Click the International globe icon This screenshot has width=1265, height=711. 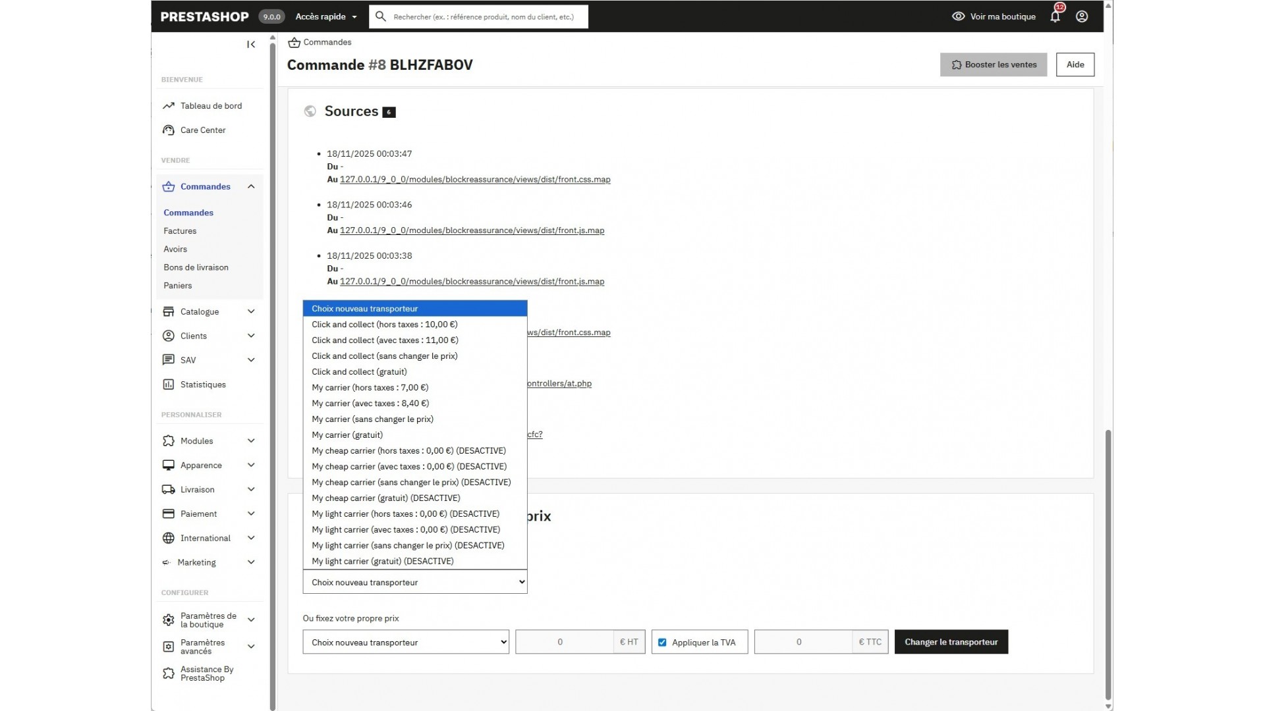(x=169, y=538)
